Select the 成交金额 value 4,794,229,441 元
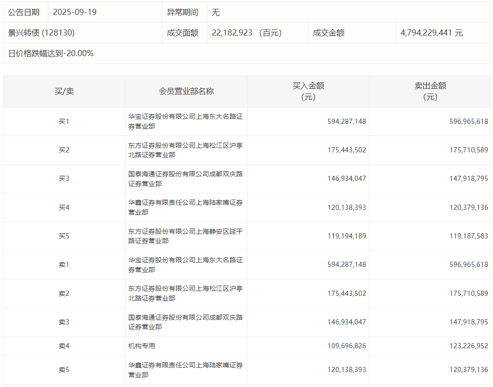The width and height of the screenshot is (493, 387). (431, 33)
